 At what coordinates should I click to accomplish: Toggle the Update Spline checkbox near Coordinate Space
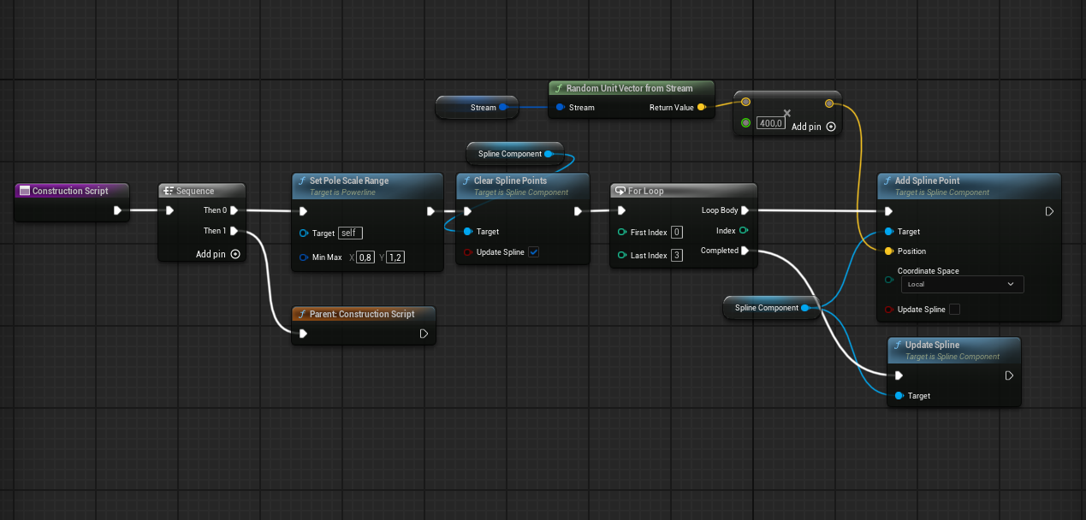pos(952,309)
